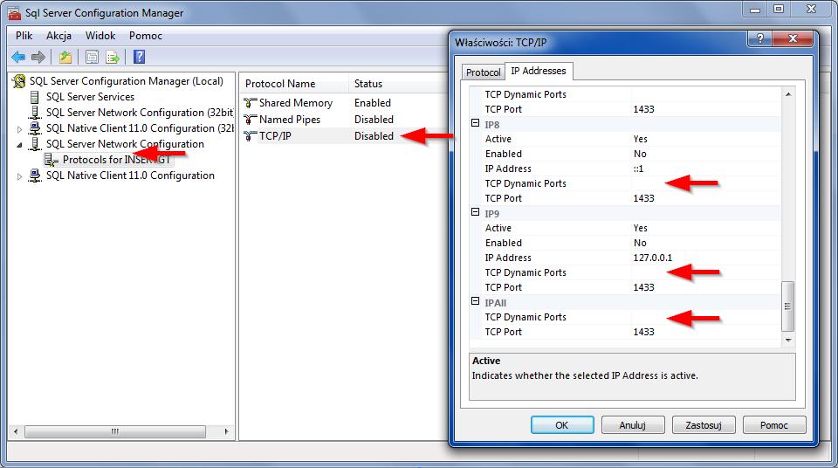Viewport: 838px width, 468px height.
Task: Collapse the IPAll section
Action: point(475,301)
